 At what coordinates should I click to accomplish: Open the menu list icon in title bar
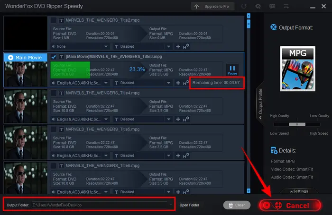(286, 6)
